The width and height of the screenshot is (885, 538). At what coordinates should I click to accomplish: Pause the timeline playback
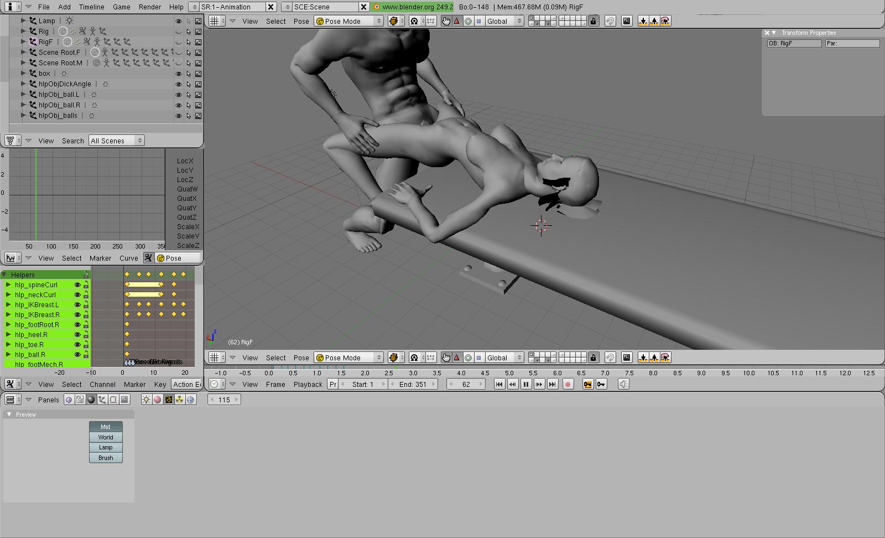pos(525,384)
